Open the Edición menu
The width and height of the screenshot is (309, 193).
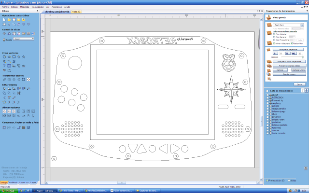(x=14, y=7)
